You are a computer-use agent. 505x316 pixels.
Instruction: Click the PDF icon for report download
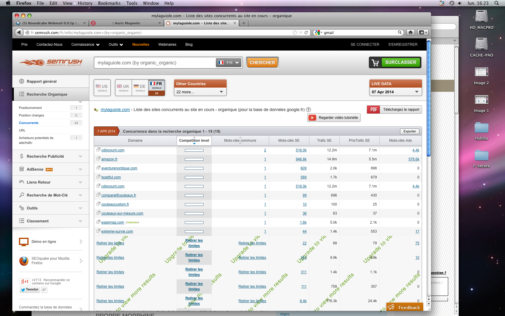[373, 110]
